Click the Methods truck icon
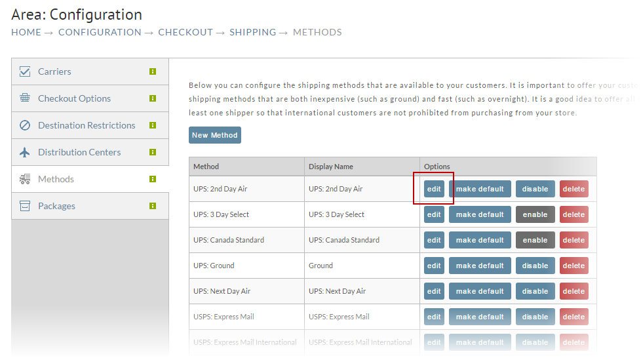The width and height of the screenshot is (641, 358). [25, 179]
